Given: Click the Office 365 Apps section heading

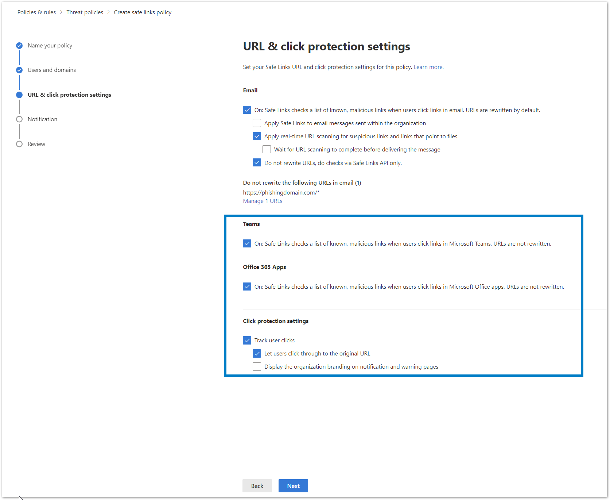Looking at the screenshot, I should (264, 267).
